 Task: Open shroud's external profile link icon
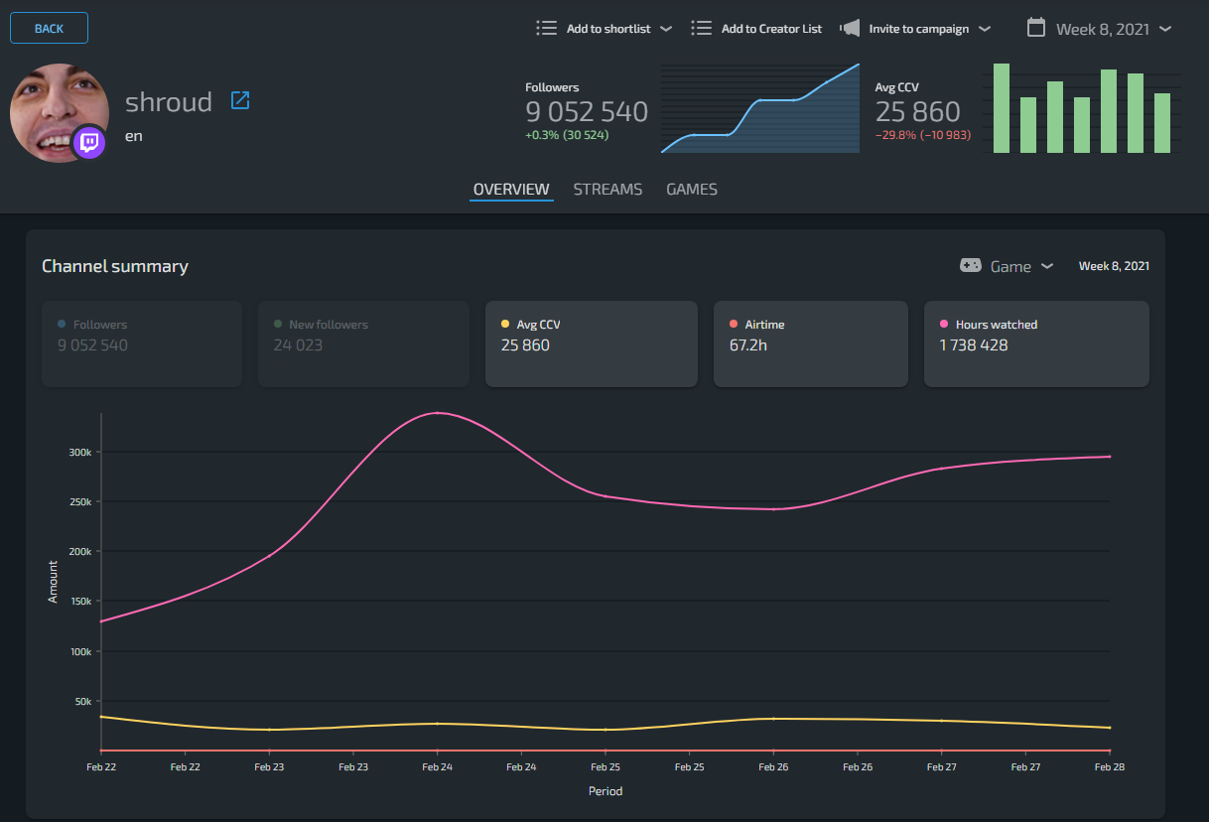(240, 100)
